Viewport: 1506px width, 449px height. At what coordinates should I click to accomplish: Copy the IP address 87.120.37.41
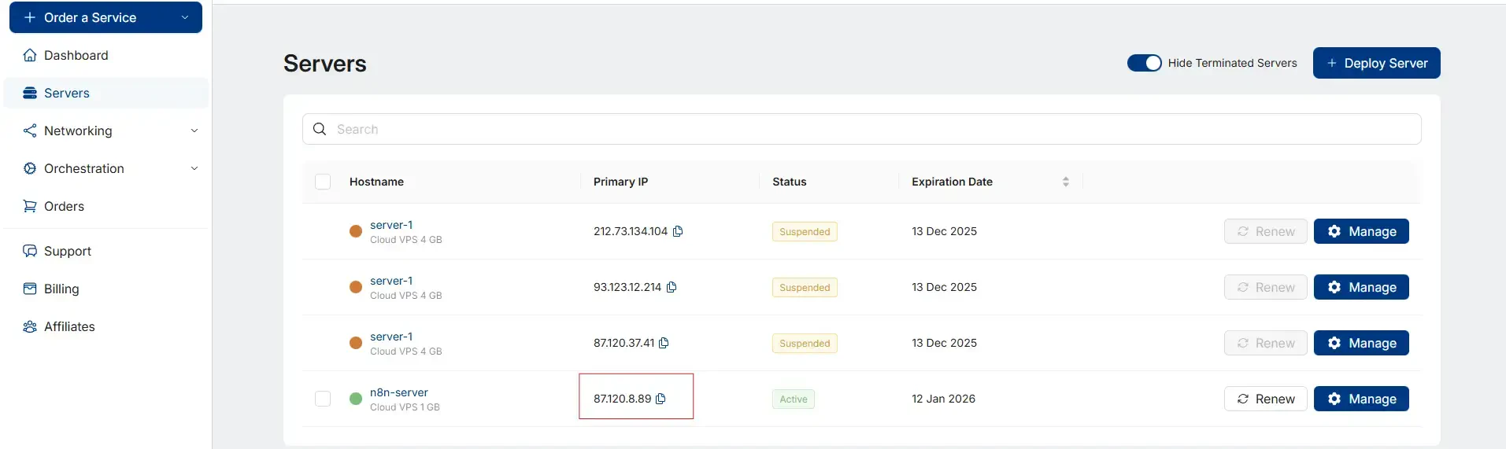pos(664,343)
